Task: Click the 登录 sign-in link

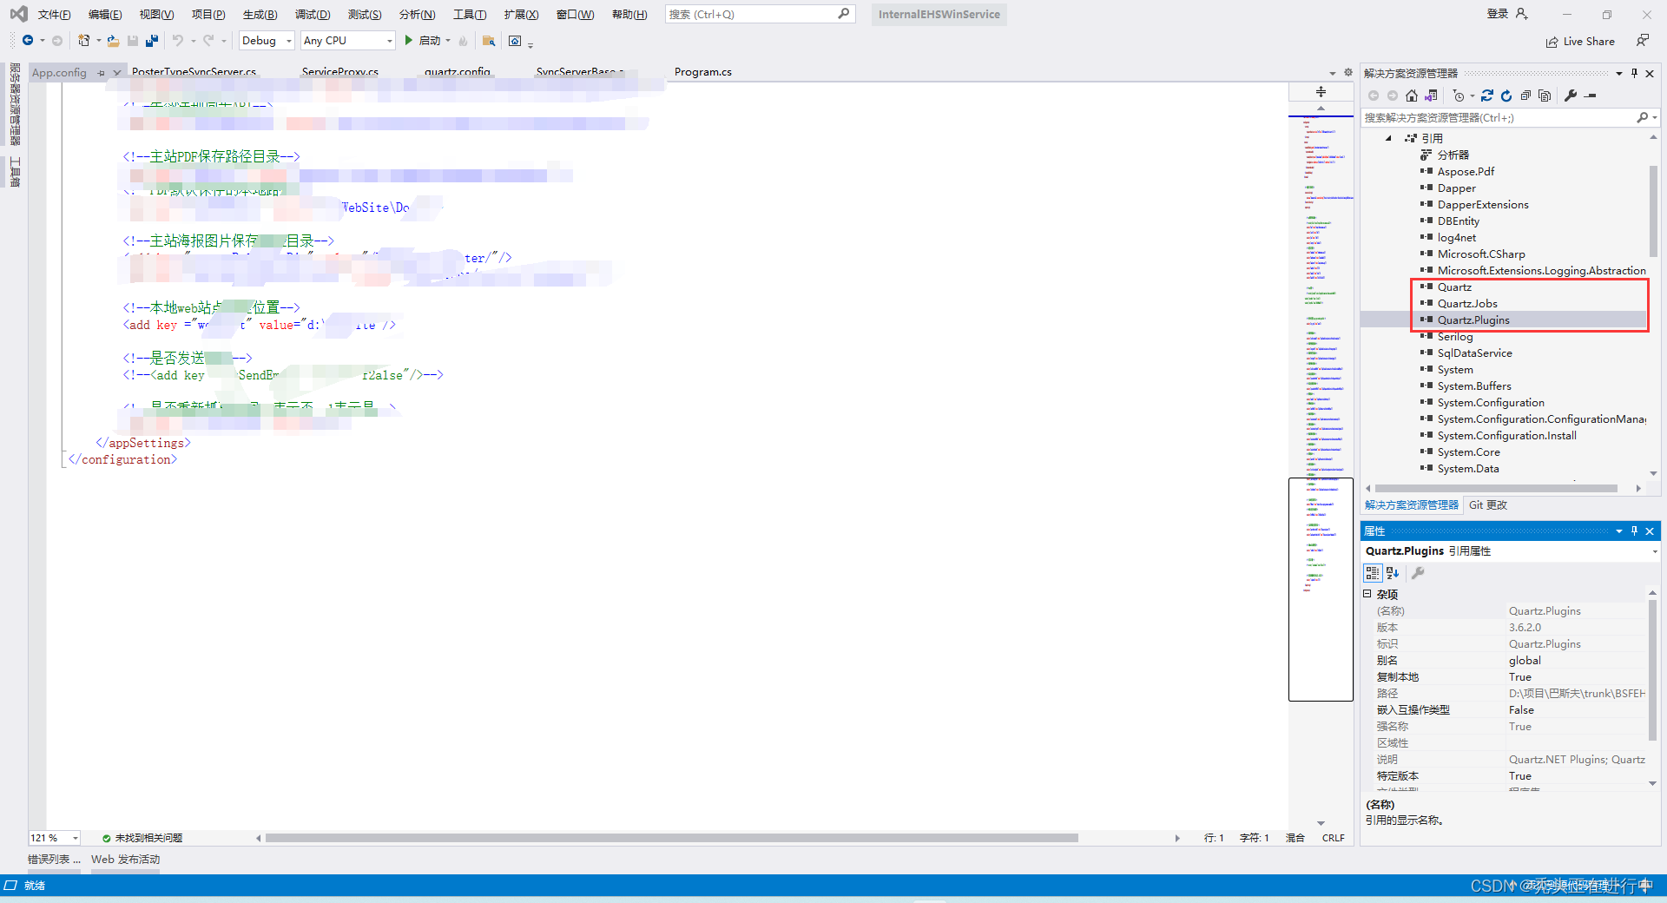Action: [x=1497, y=14]
